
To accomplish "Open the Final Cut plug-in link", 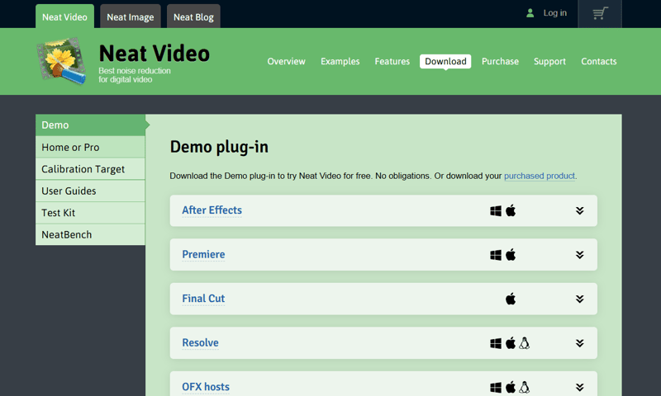I will pos(203,299).
